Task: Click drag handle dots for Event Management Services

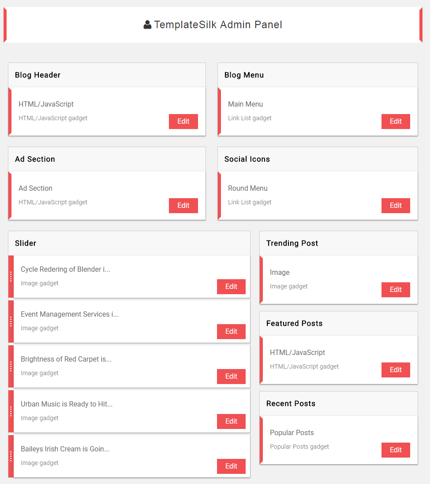Action: 11,321
